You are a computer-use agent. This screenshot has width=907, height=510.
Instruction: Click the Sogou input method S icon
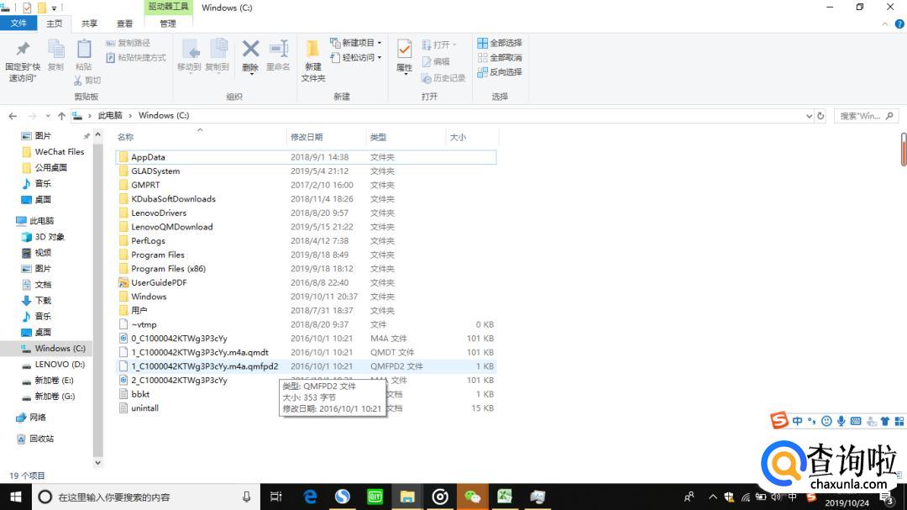point(779,420)
